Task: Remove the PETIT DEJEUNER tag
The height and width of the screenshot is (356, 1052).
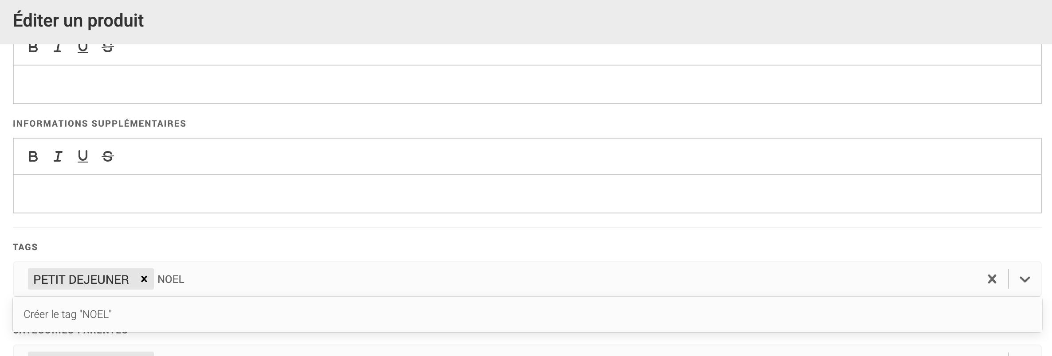Action: (144, 279)
